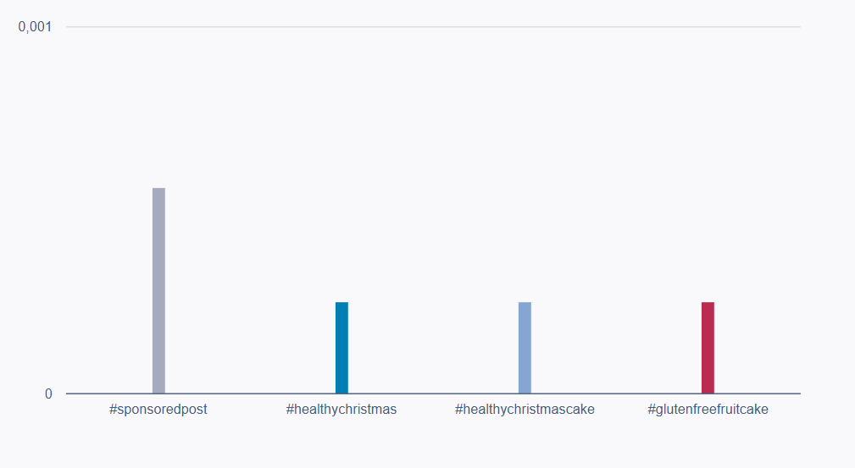Click the 0 y-axis value
Viewport: 855px width, 468px height.
pyautogui.click(x=48, y=394)
